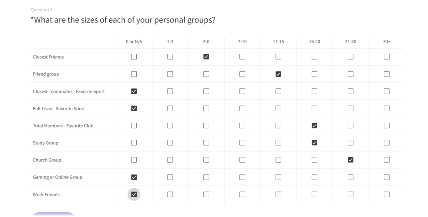This screenshot has width=428, height=217.
Task: Uncheck Full Team 0 or N/A checkbox
Action: (x=134, y=108)
